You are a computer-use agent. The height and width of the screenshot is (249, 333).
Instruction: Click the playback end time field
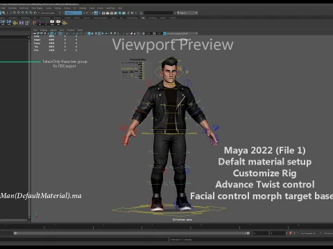click(x=261, y=233)
